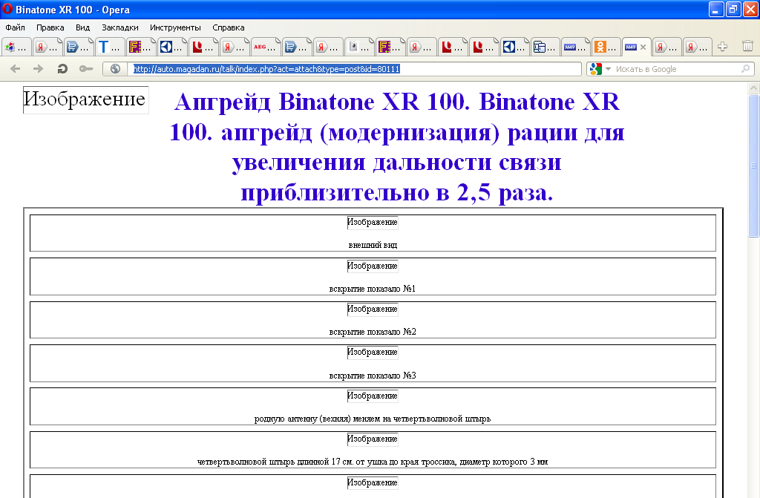Click the Google search input field
Screen dimensions: 760x498
675,69
